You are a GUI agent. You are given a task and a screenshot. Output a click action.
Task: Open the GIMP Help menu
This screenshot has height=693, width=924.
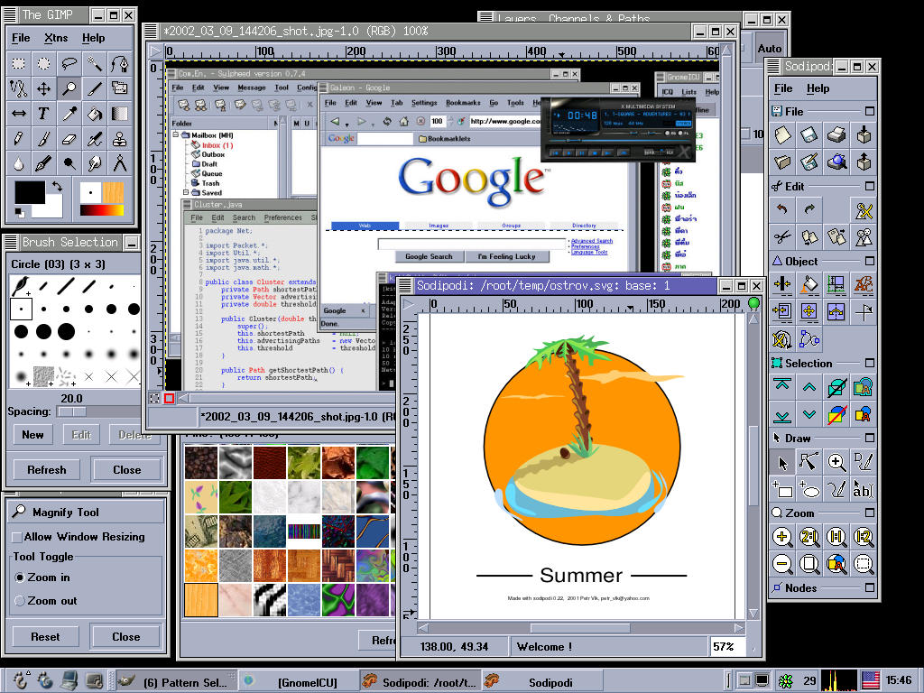94,38
